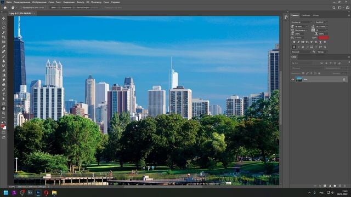
Task: Select the Zoom tool in toolbar
Action: (4, 113)
